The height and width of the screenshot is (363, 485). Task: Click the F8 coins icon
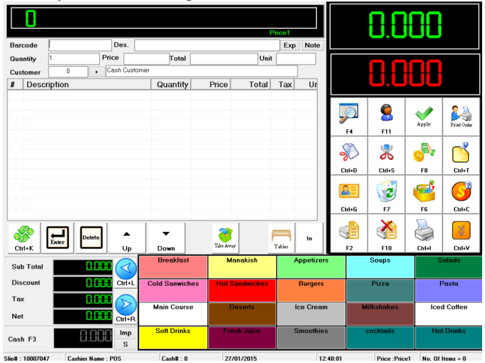[424, 156]
